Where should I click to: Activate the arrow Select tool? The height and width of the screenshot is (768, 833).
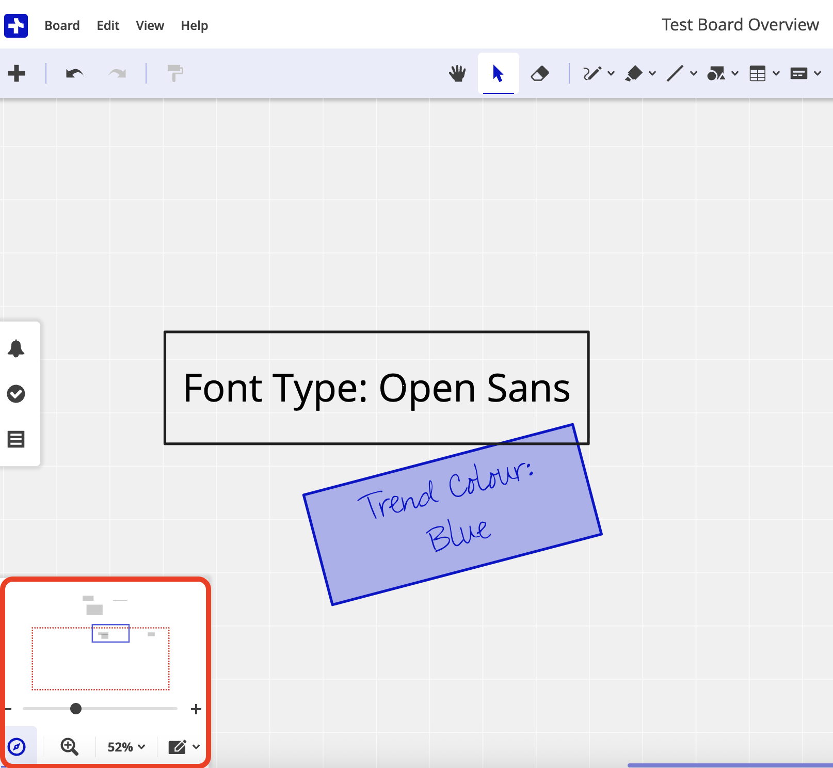coord(498,74)
